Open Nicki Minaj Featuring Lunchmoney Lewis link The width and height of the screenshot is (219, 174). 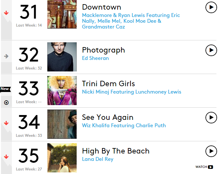[x=131, y=92]
